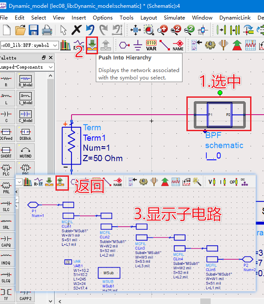This screenshot has width=264, height=304.
Task: Click the Redo arrow icon
Action: coord(104,30)
